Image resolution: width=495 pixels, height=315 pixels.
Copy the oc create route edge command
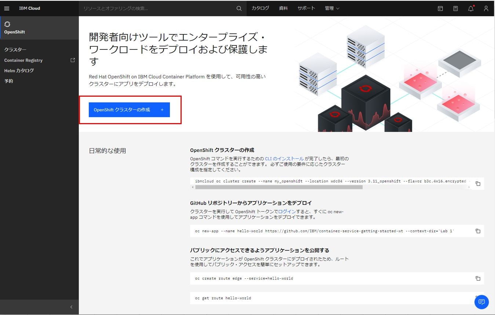(478, 278)
